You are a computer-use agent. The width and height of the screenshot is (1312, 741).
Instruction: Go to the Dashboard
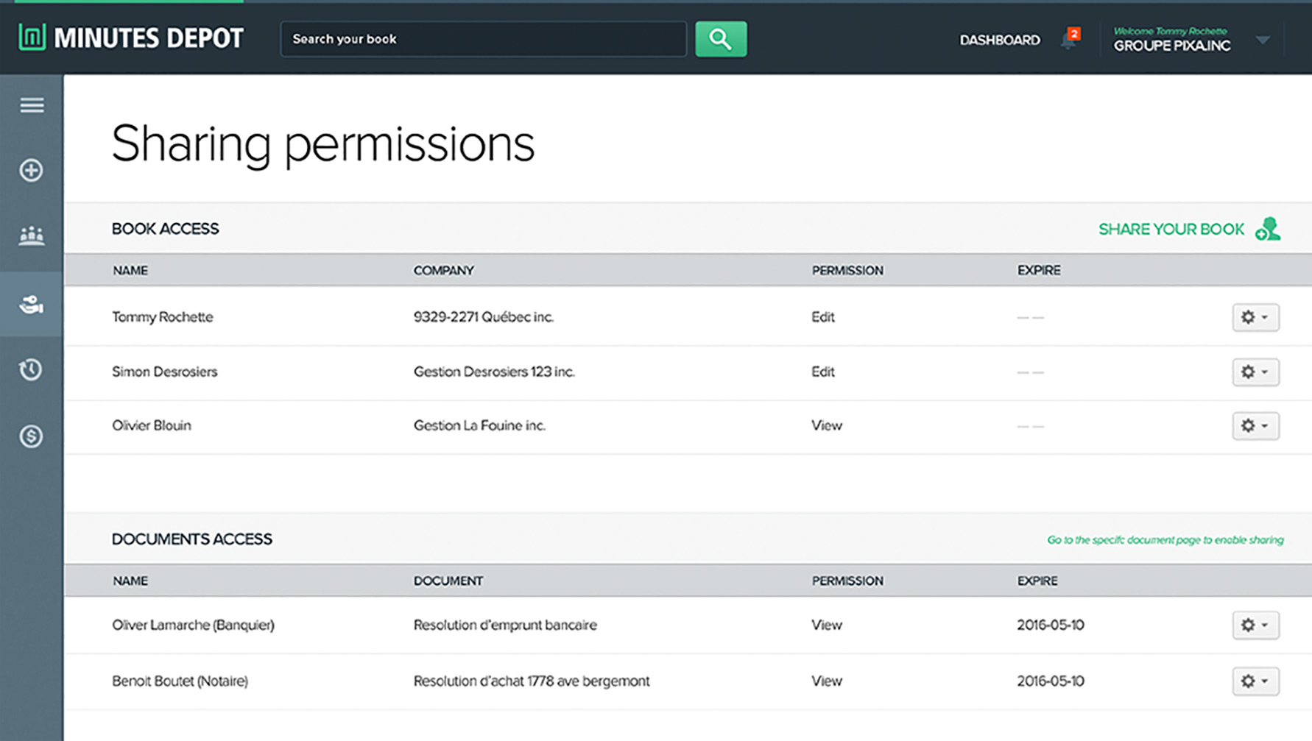[x=999, y=40]
